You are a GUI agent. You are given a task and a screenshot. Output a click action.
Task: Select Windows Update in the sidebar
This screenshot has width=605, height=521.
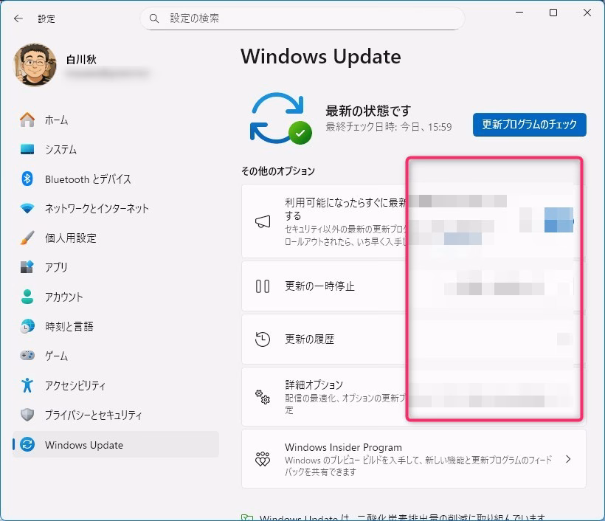pyautogui.click(x=116, y=444)
